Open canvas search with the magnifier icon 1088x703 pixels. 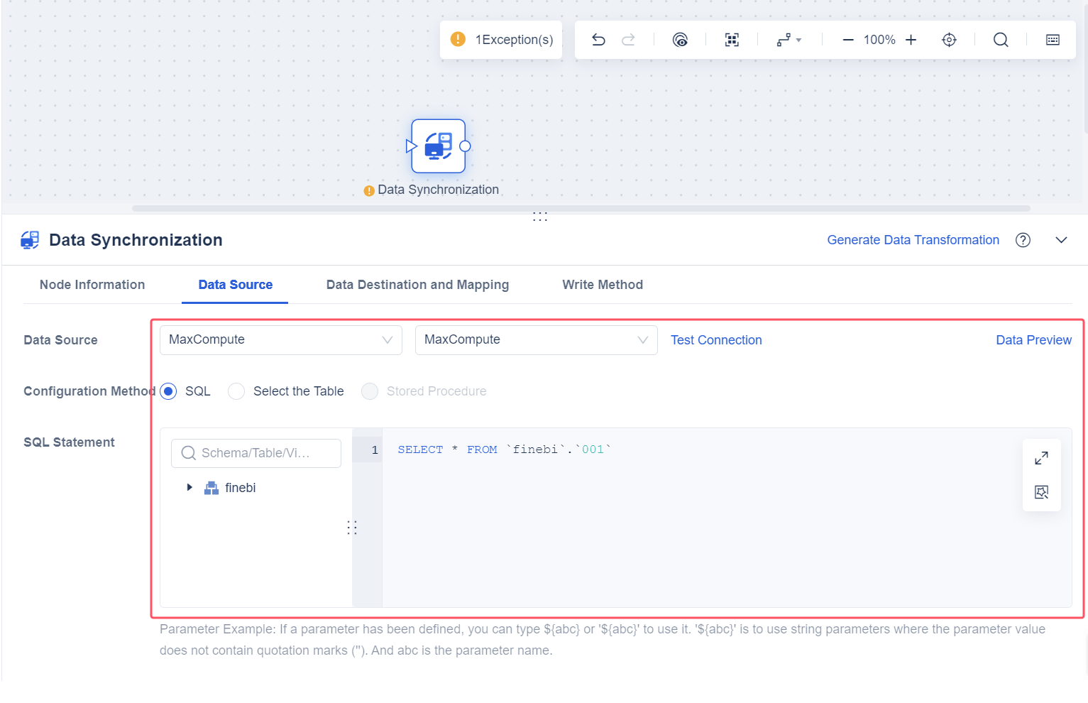point(1001,40)
